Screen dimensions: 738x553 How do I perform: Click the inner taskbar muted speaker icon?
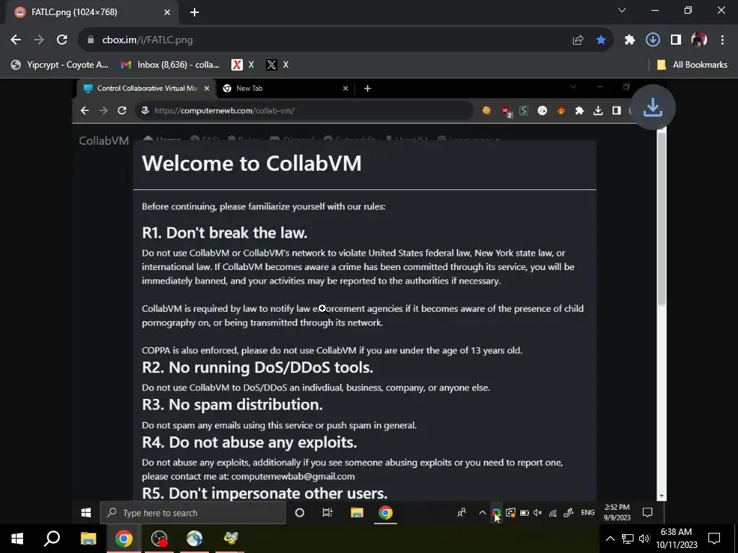pos(538,513)
